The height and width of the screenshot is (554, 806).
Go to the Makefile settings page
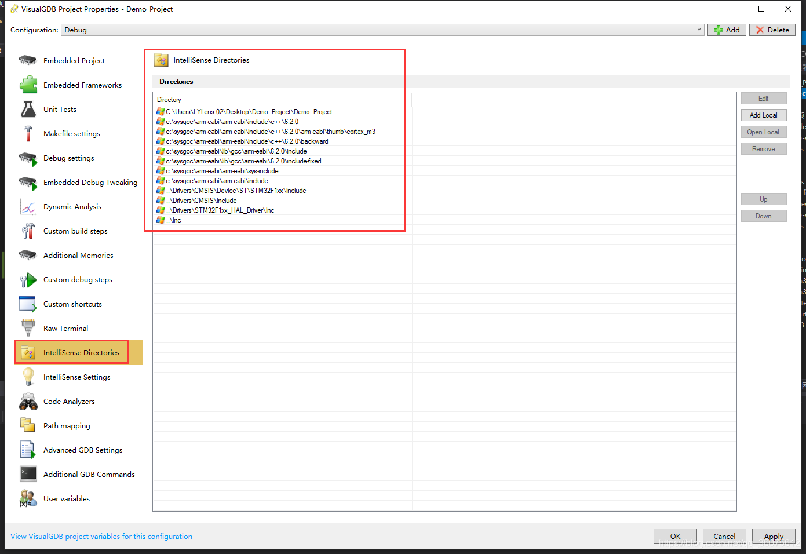(x=71, y=133)
